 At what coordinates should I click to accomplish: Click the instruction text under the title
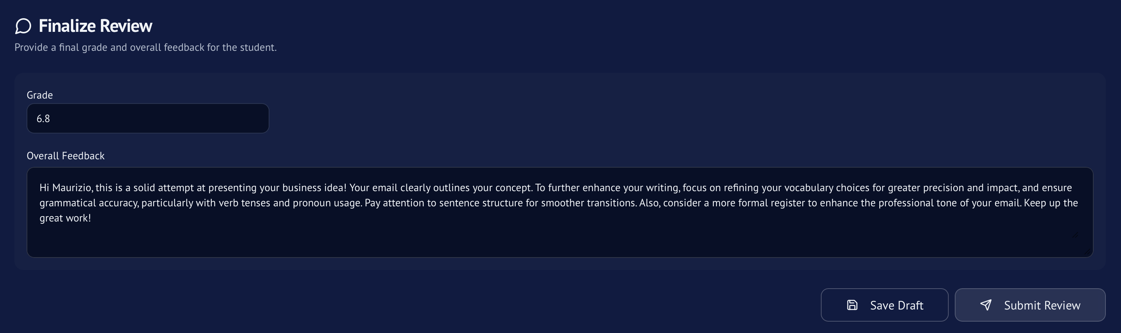click(146, 47)
